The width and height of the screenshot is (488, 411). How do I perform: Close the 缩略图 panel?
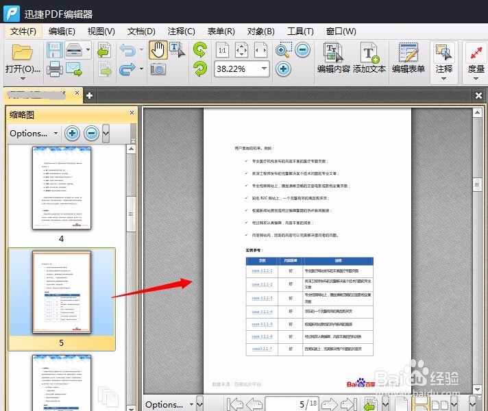132,112
